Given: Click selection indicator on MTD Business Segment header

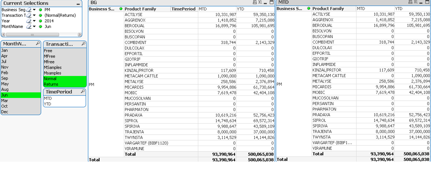Looking at the screenshot, I should point(309,9).
